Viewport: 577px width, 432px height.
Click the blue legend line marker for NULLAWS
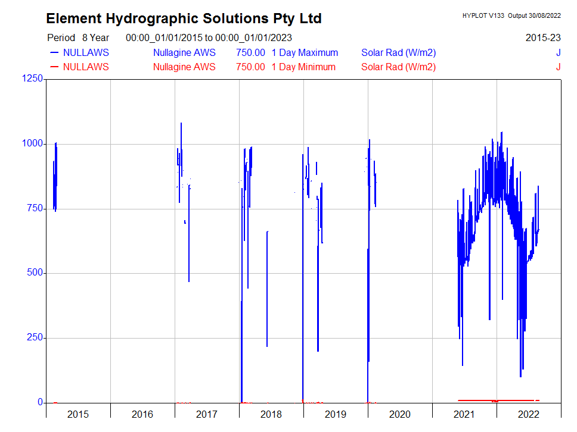54,52
